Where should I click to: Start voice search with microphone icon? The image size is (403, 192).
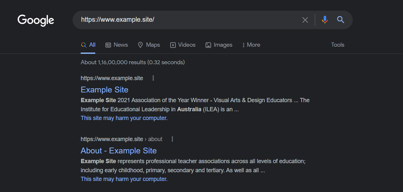(325, 20)
